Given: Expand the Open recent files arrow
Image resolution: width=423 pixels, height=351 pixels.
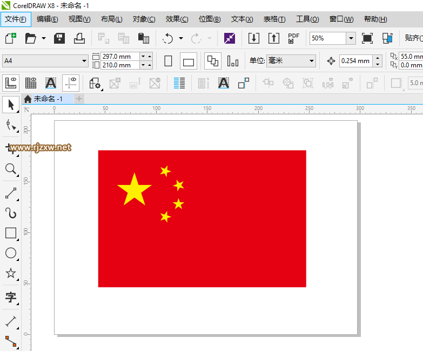Looking at the screenshot, I should [43, 38].
